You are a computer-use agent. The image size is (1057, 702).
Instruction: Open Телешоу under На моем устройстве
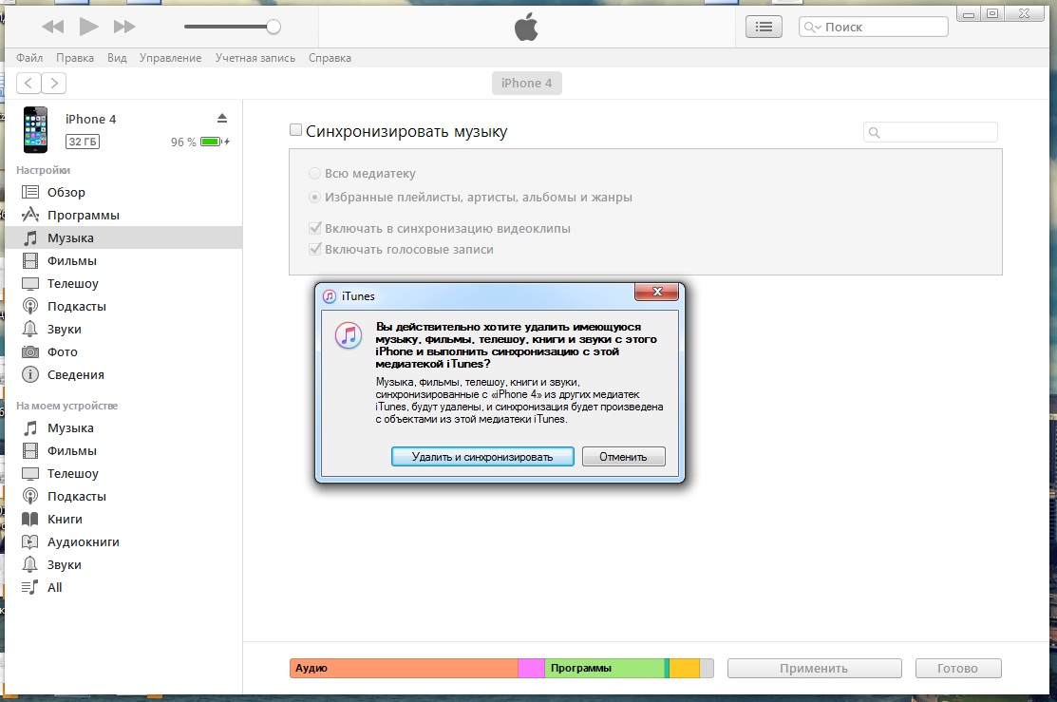[123, 474]
